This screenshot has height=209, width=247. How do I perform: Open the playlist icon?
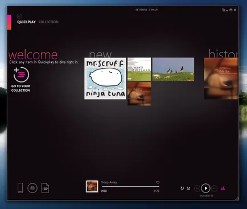pyautogui.click(x=45, y=188)
